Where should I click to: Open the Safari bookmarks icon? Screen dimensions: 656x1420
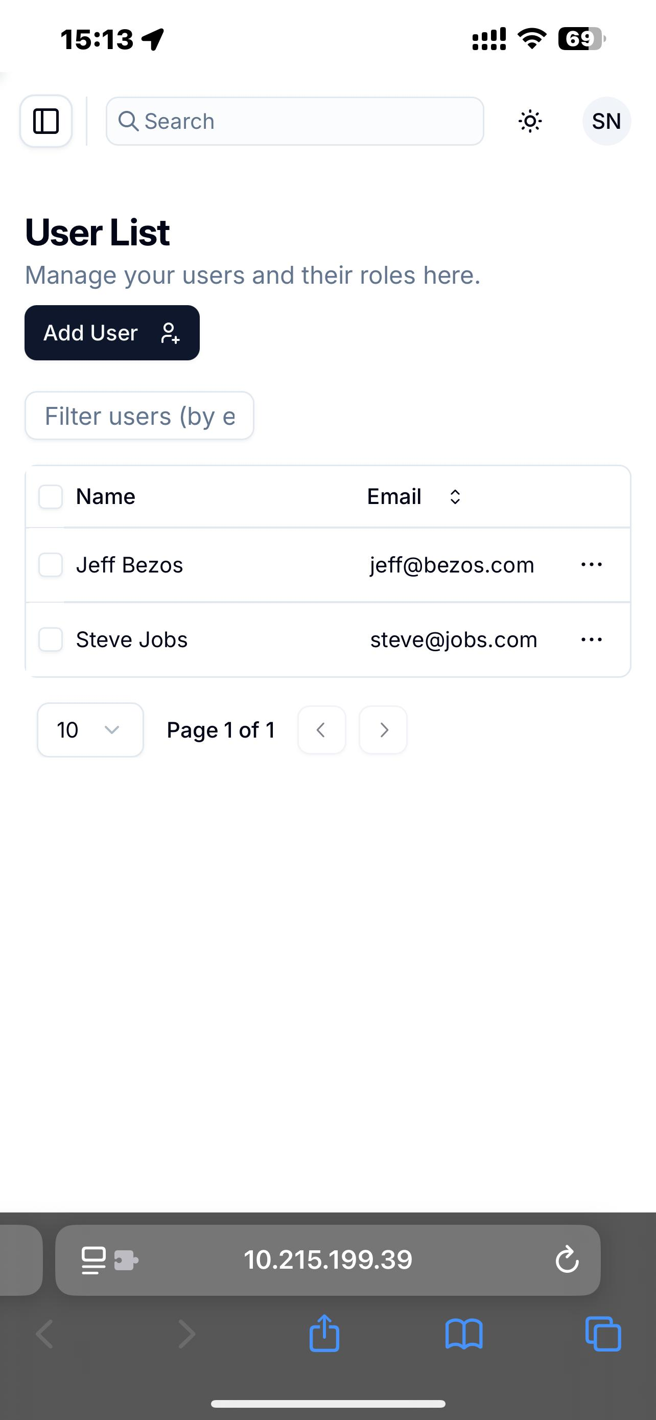tap(464, 1334)
